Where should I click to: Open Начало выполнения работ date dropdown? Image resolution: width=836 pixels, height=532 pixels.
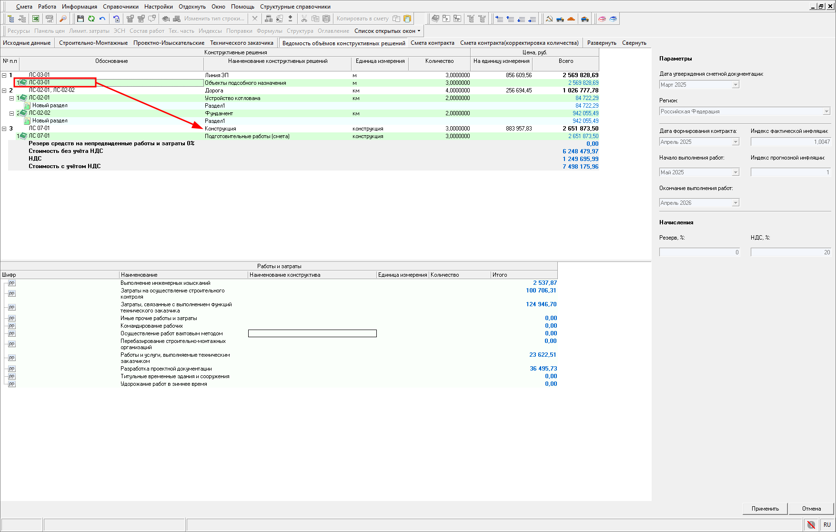(735, 172)
